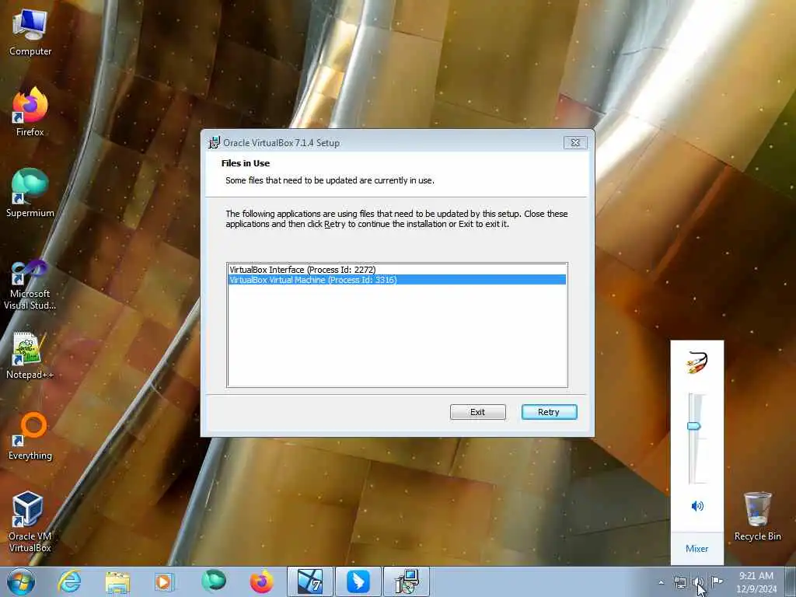Open the Mixer link

[x=696, y=548]
